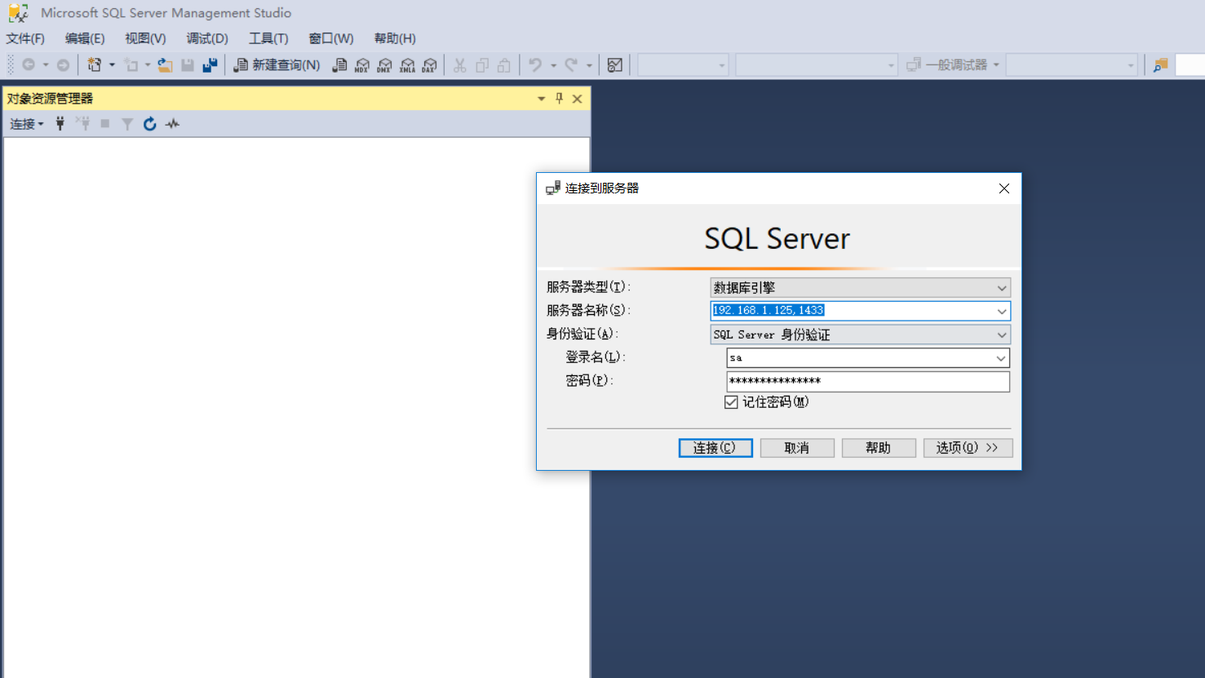Open the 视图(V) menu
Screen dimensions: 1205x678
coord(144,38)
